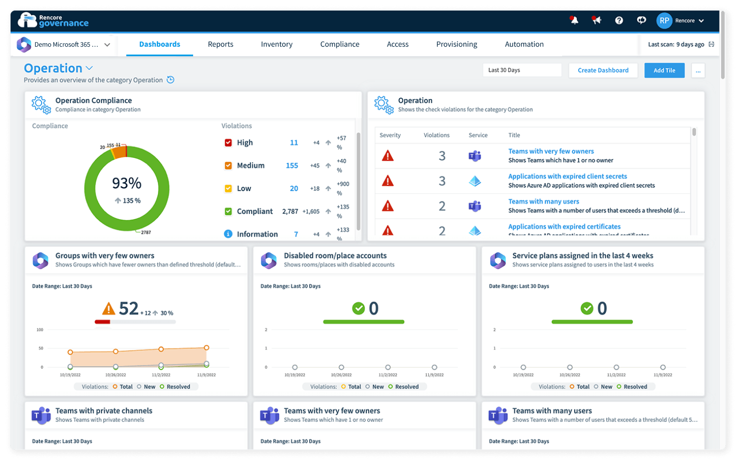
Task: Open the Compliance tab
Action: (339, 44)
